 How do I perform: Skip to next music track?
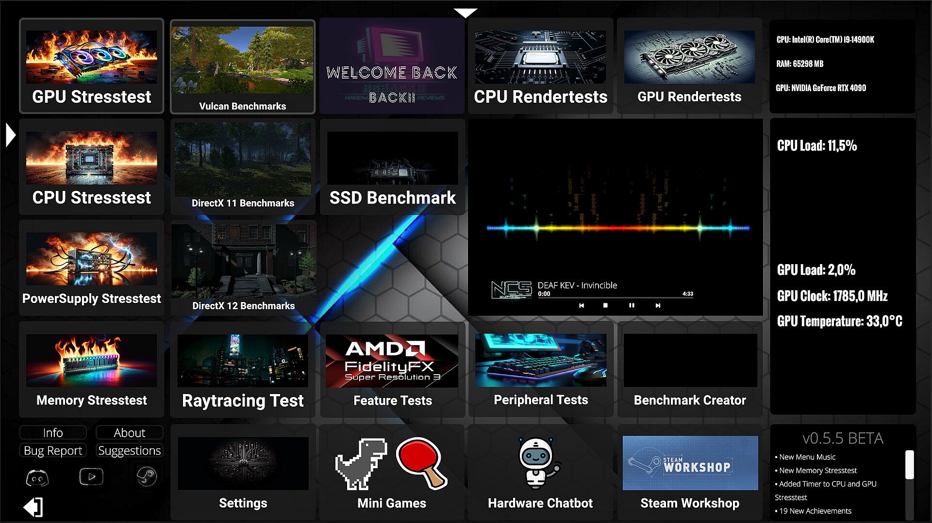(x=658, y=305)
